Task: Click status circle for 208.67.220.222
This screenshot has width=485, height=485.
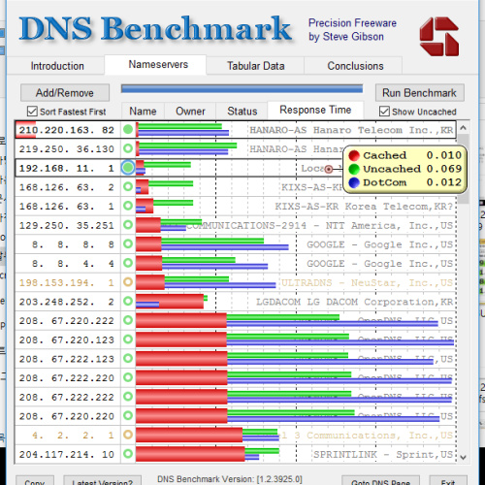Action: tap(128, 320)
